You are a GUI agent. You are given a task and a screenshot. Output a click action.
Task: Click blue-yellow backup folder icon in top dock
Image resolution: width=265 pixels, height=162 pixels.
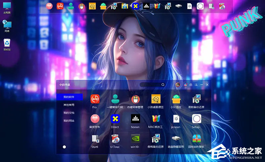click(125, 6)
